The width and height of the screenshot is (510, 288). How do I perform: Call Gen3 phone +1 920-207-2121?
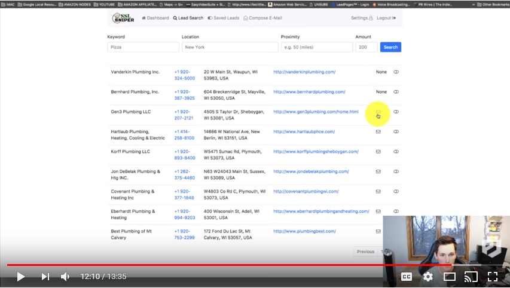(x=184, y=115)
